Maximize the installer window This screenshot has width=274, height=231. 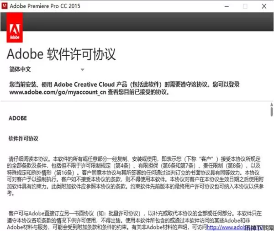[245, 6]
